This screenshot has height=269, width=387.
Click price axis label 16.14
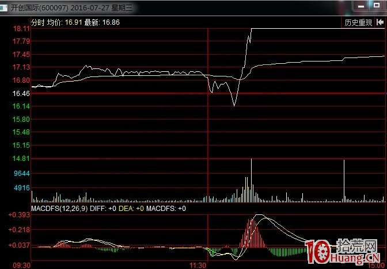(21, 106)
